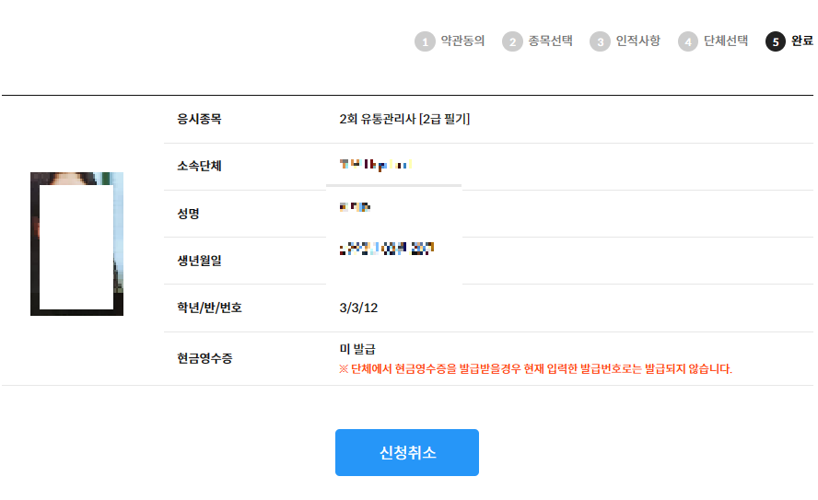818x500 pixels.
Task: Click the 미 발급 cash receipt status
Action: click(357, 349)
